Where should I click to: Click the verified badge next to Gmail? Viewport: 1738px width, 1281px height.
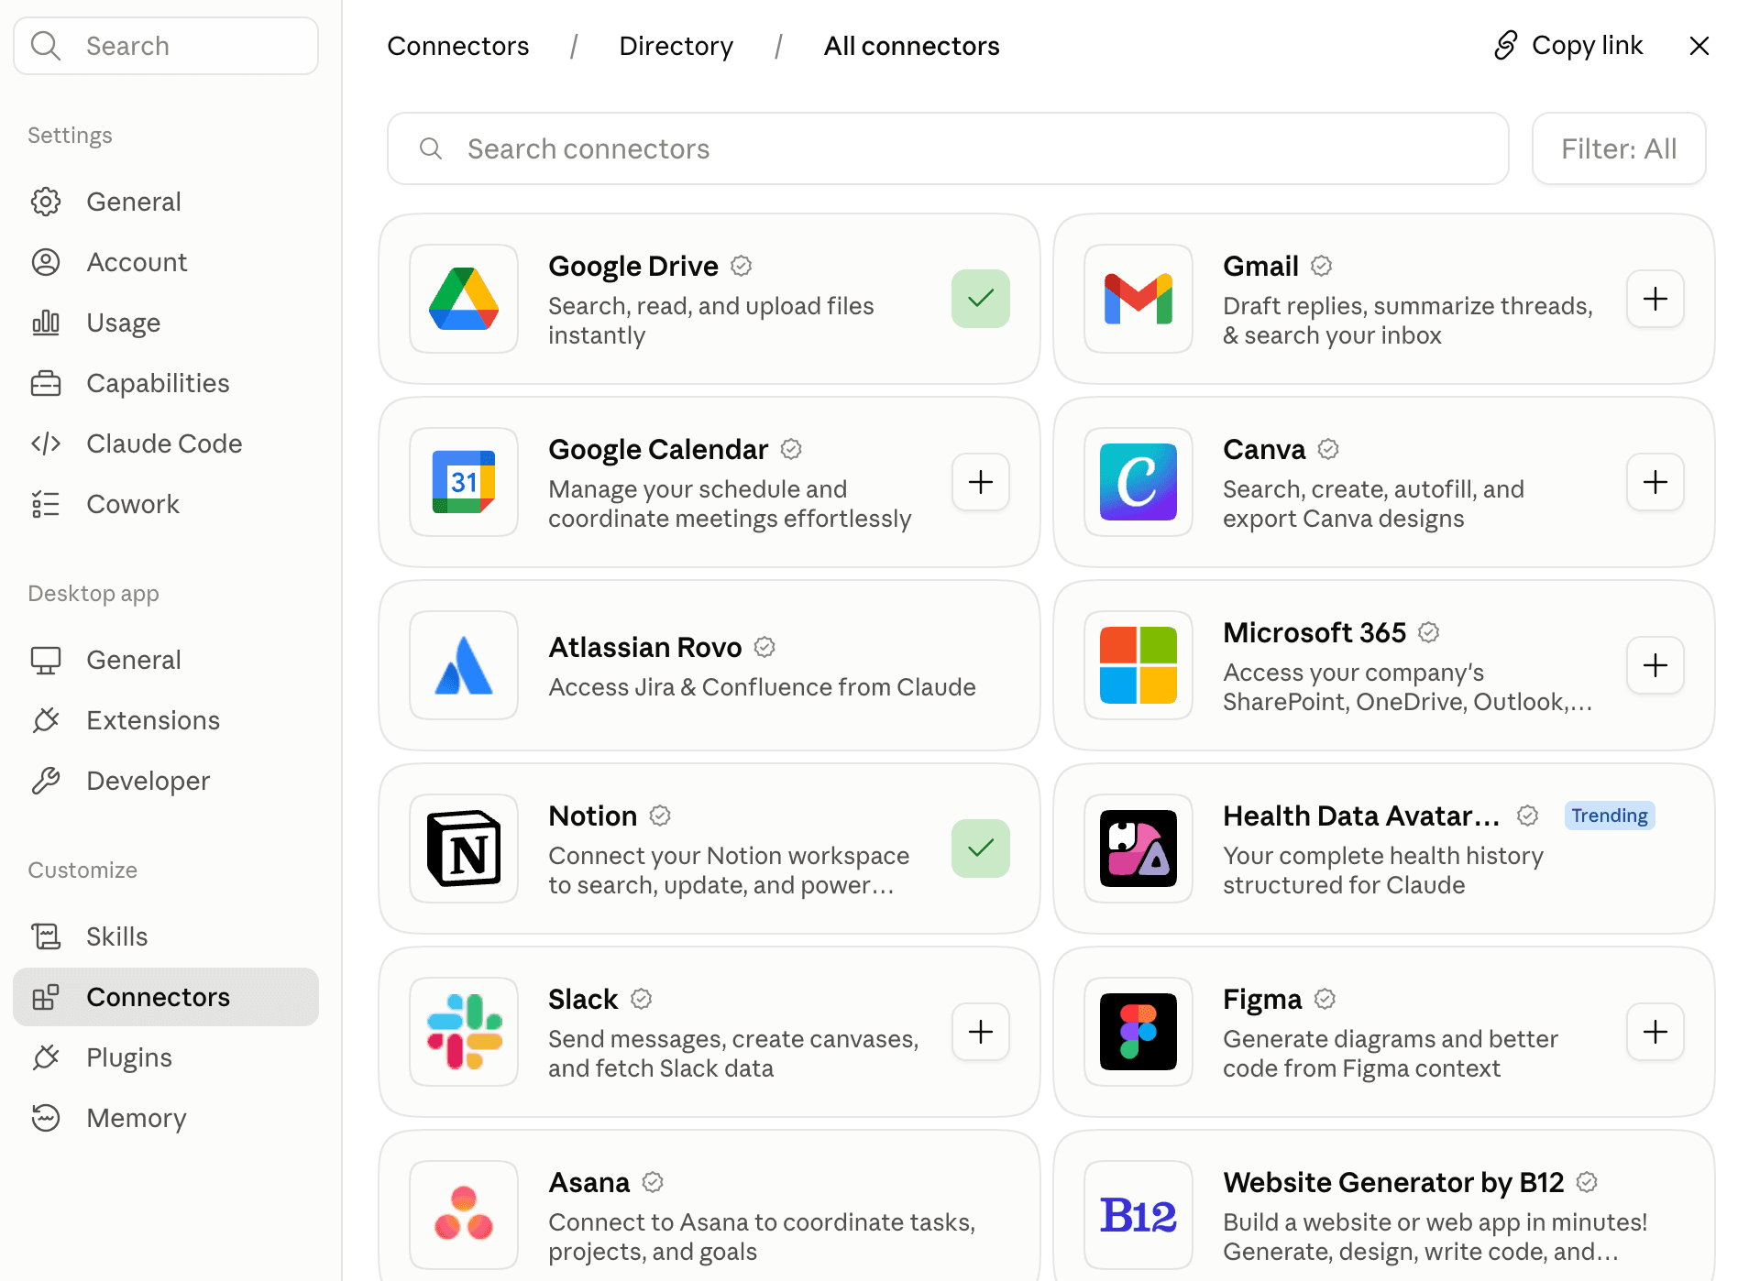coord(1321,266)
